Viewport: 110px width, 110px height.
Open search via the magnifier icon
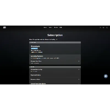[100, 28]
